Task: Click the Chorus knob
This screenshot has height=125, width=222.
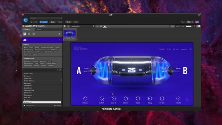Action: click(126, 99)
